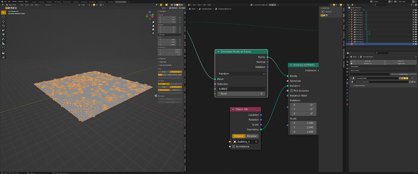Open the Add menu in 3D viewport header
Viewport: 418px width, 174px height.
pyautogui.click(x=32, y=5)
